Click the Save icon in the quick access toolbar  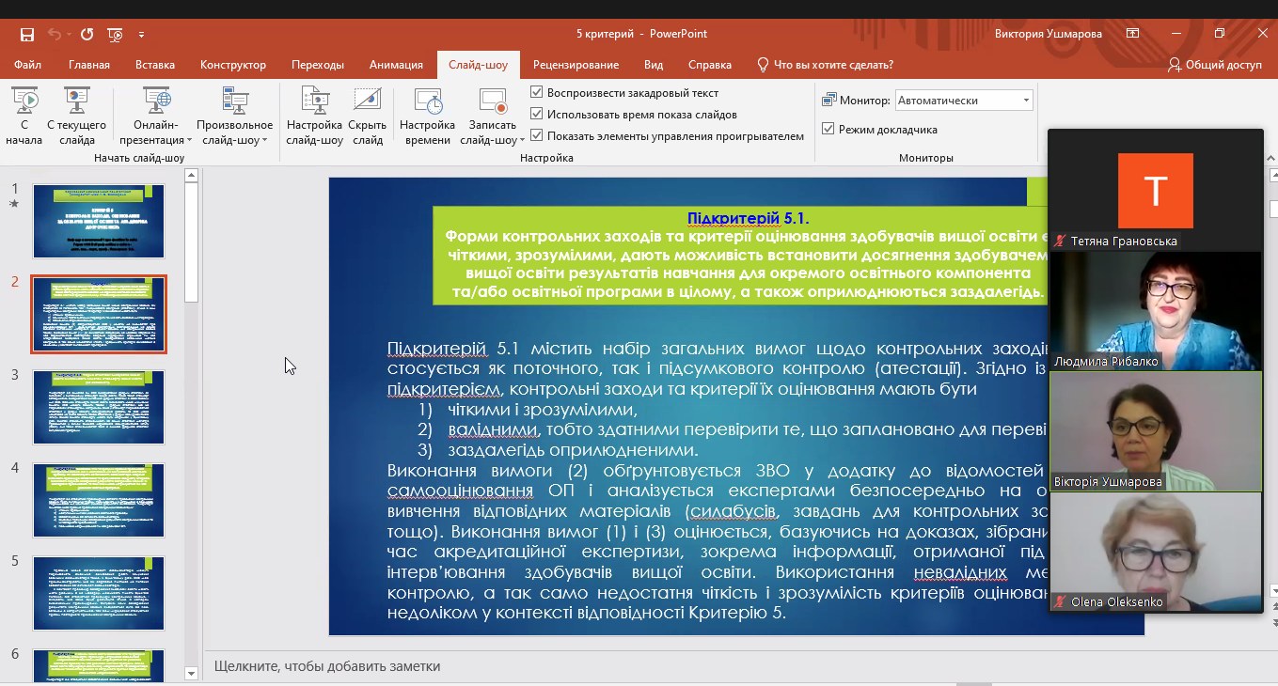coord(27,35)
